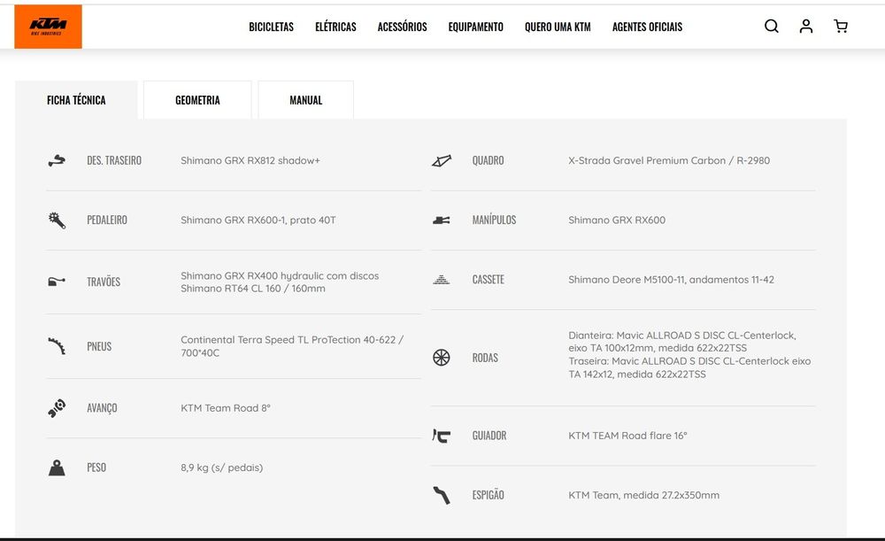This screenshot has height=541, width=885.
Task: Click 'KTM TEAM Road flare 16°' value
Action: tap(627, 436)
